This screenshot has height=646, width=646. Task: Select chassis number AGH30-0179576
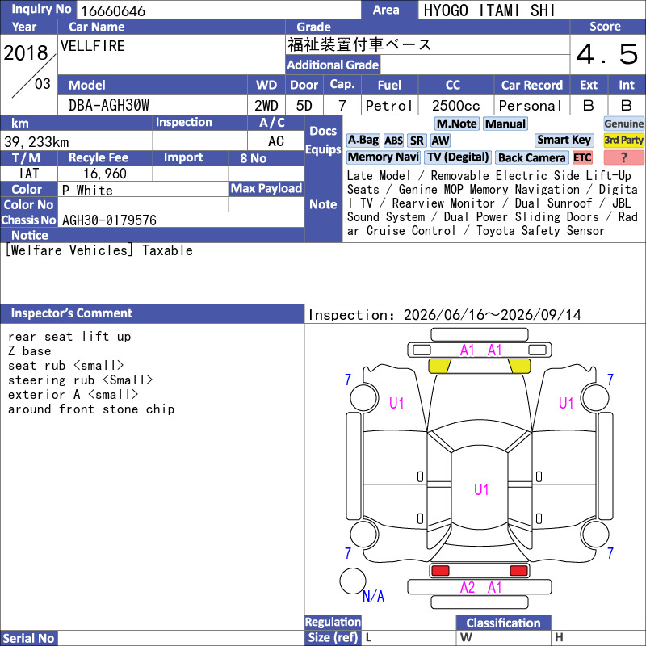pos(109,220)
